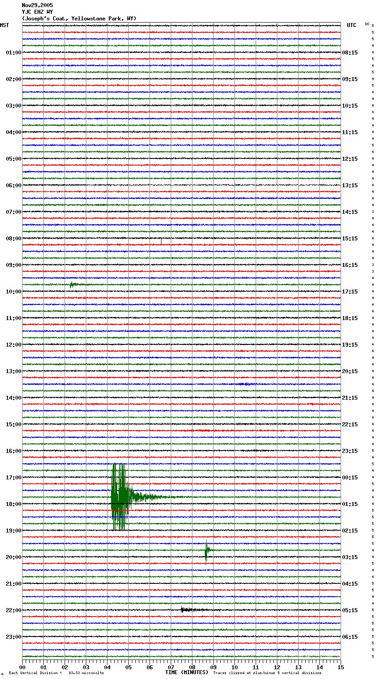Image resolution: width=376 pixels, height=679 pixels.
Task: Click the '18:15' UTC time label
Action: point(350,318)
